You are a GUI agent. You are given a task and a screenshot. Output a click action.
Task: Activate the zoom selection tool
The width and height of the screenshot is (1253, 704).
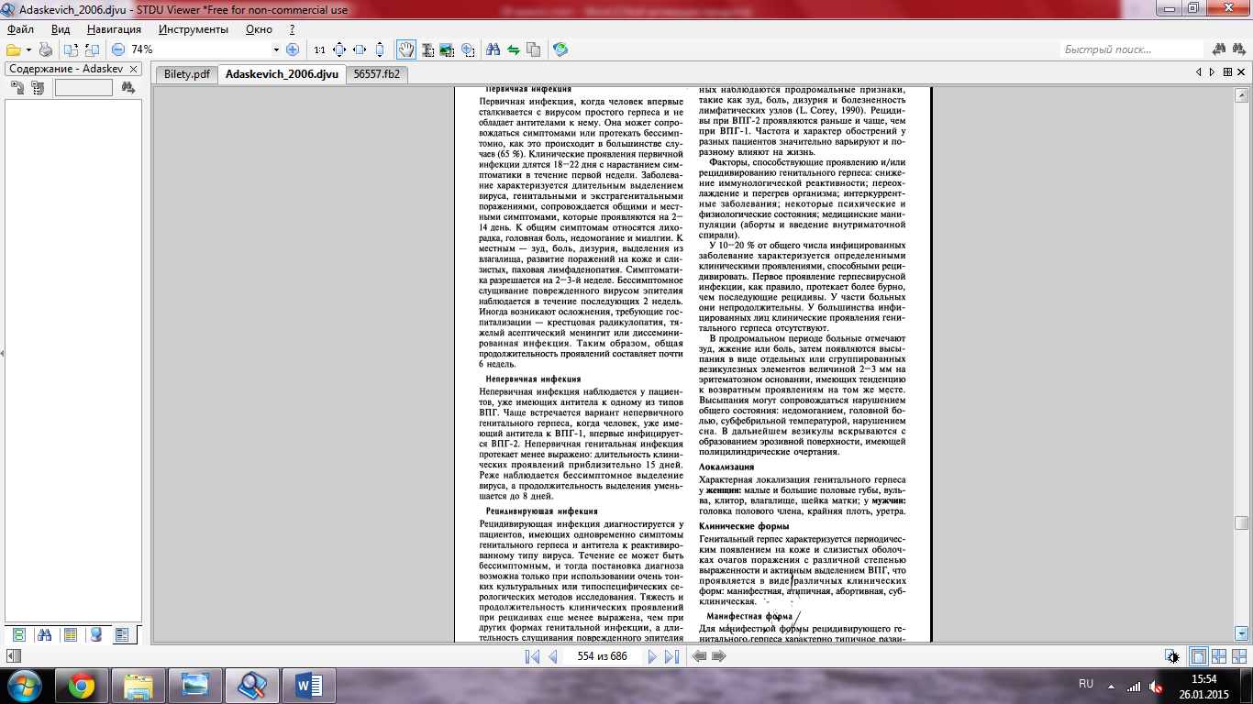468,49
